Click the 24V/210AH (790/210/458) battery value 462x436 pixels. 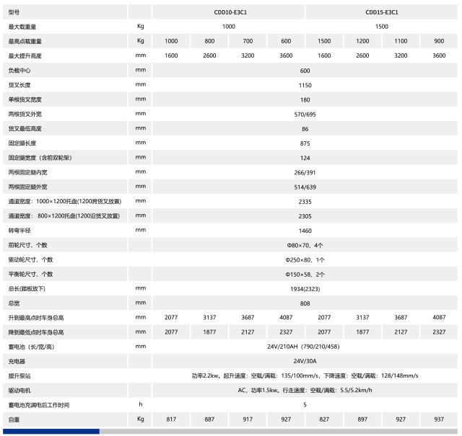click(303, 347)
